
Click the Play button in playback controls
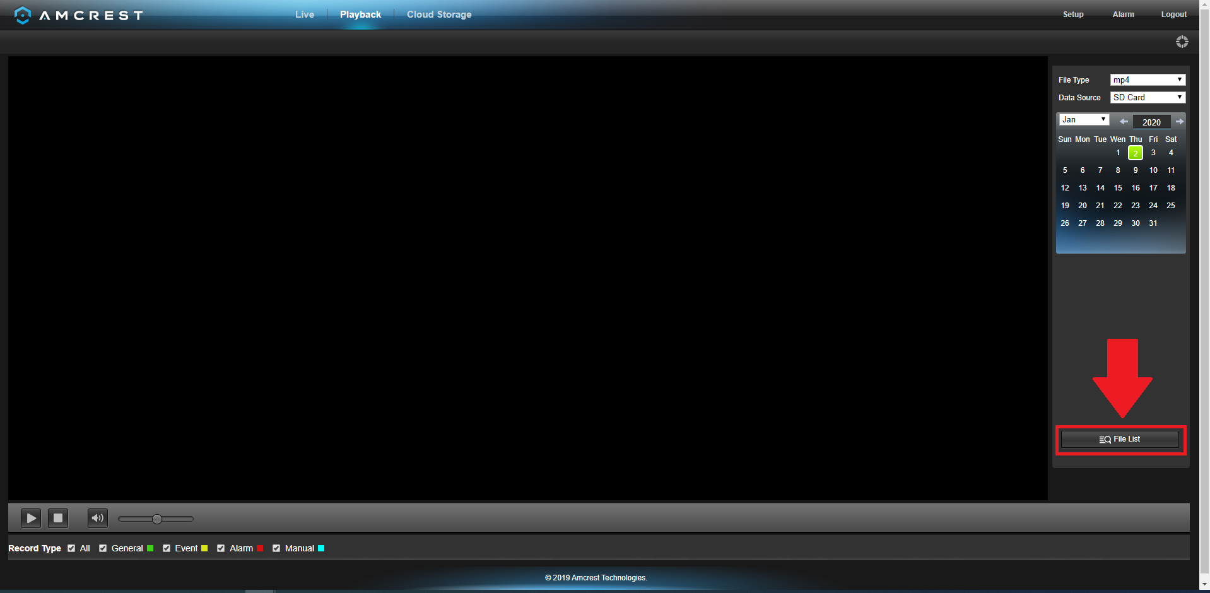(30, 519)
